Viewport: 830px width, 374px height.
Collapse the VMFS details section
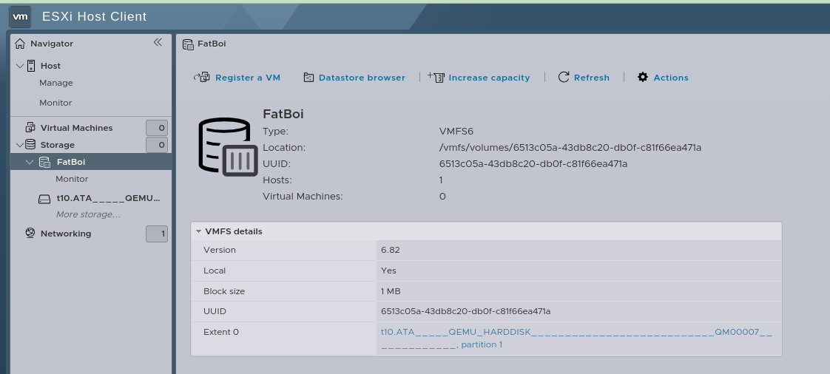coord(199,231)
